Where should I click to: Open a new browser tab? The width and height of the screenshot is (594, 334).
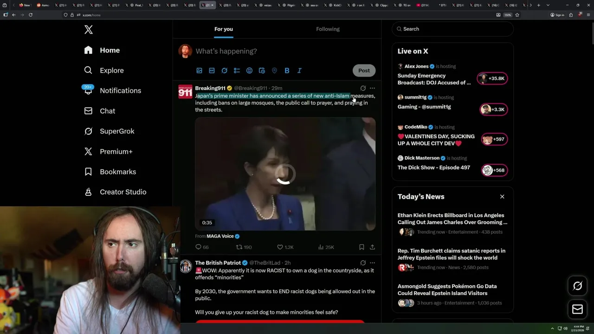[539, 5]
